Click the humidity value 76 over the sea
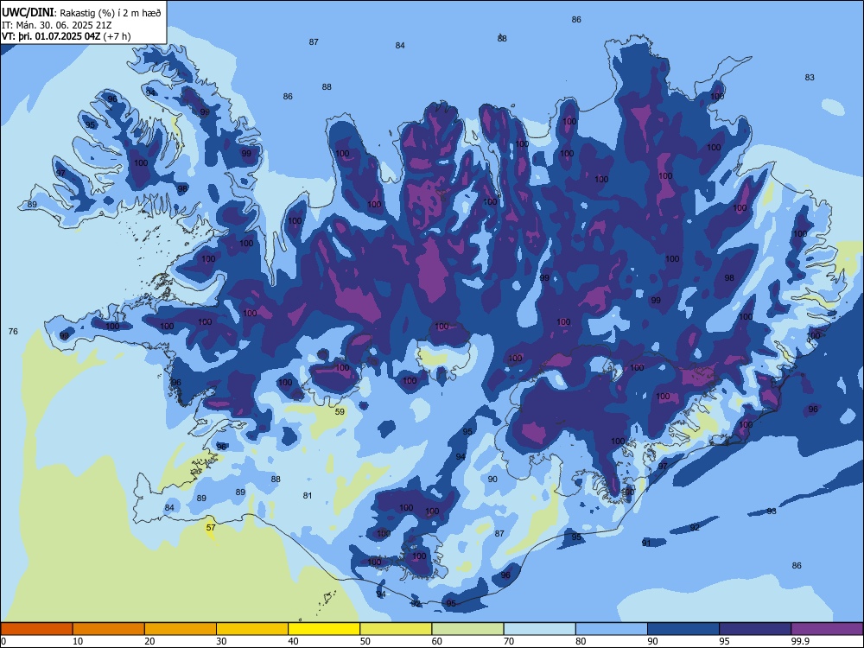 click(13, 331)
